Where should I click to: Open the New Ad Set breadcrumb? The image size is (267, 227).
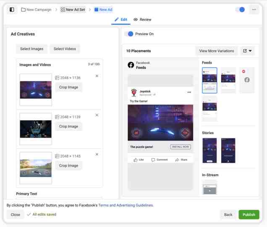point(73,10)
